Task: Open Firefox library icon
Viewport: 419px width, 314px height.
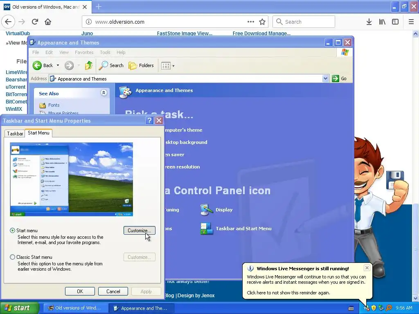Action: click(382, 22)
